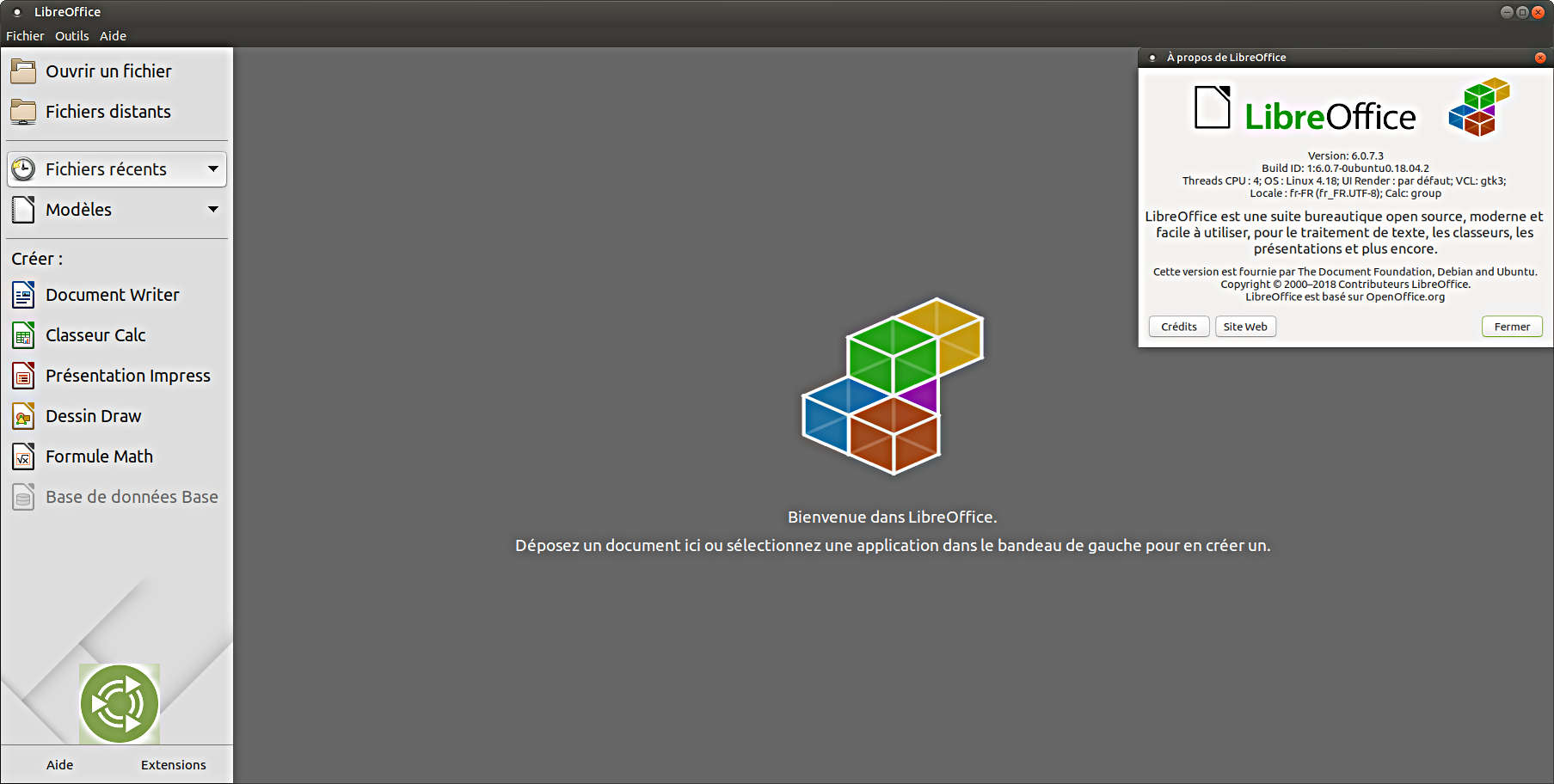
Task: Click the 'Créer :' heading
Action: (37, 259)
